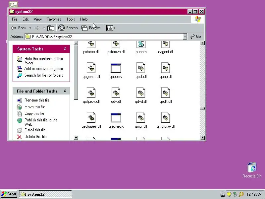
Task: Click task pane scroll up arrow
Action: tap(76, 43)
